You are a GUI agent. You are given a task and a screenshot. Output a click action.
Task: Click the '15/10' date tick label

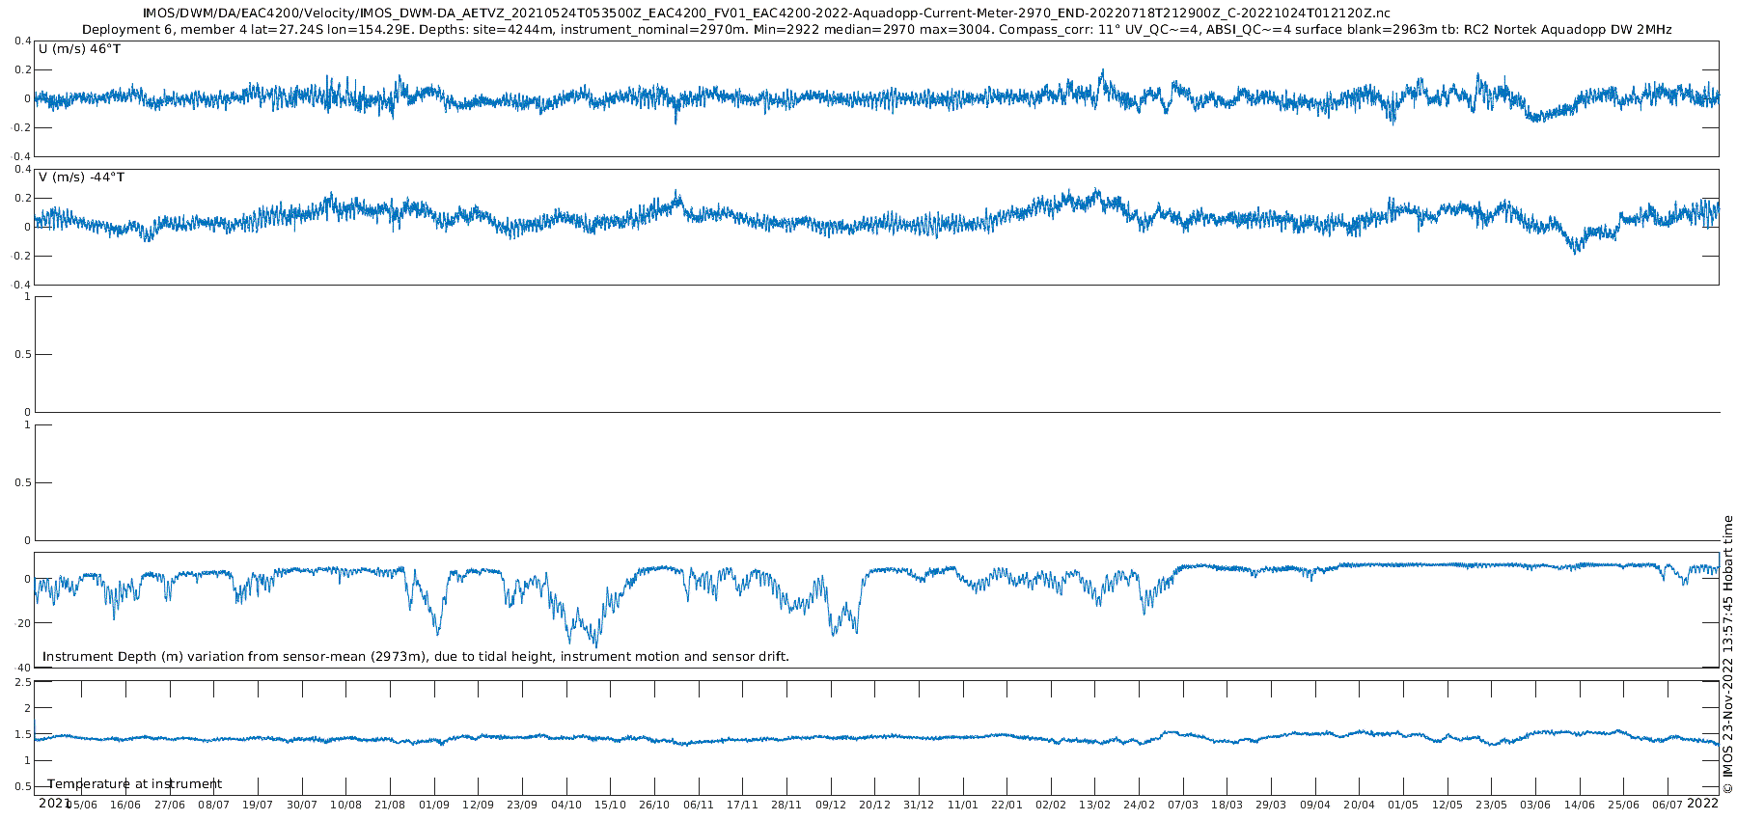click(610, 805)
